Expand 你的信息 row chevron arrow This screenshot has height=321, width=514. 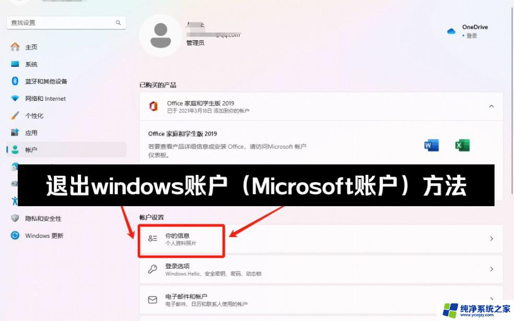point(492,239)
